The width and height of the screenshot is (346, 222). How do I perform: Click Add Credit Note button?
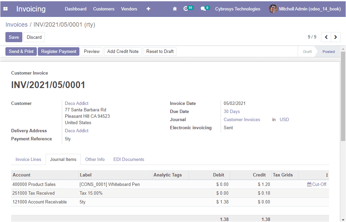tap(123, 52)
